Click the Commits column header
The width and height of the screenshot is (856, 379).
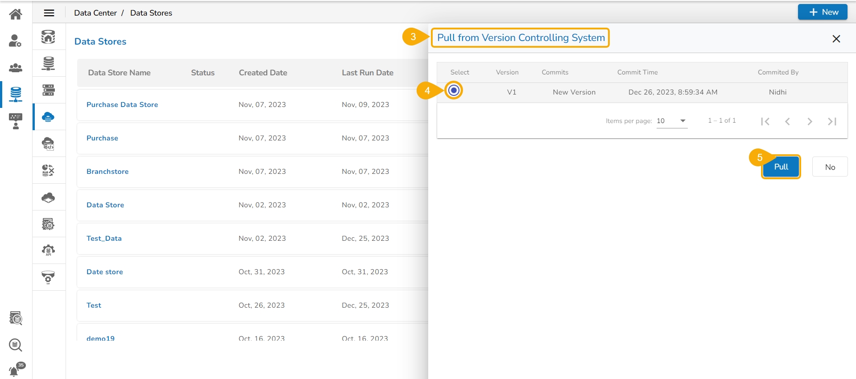pos(555,72)
